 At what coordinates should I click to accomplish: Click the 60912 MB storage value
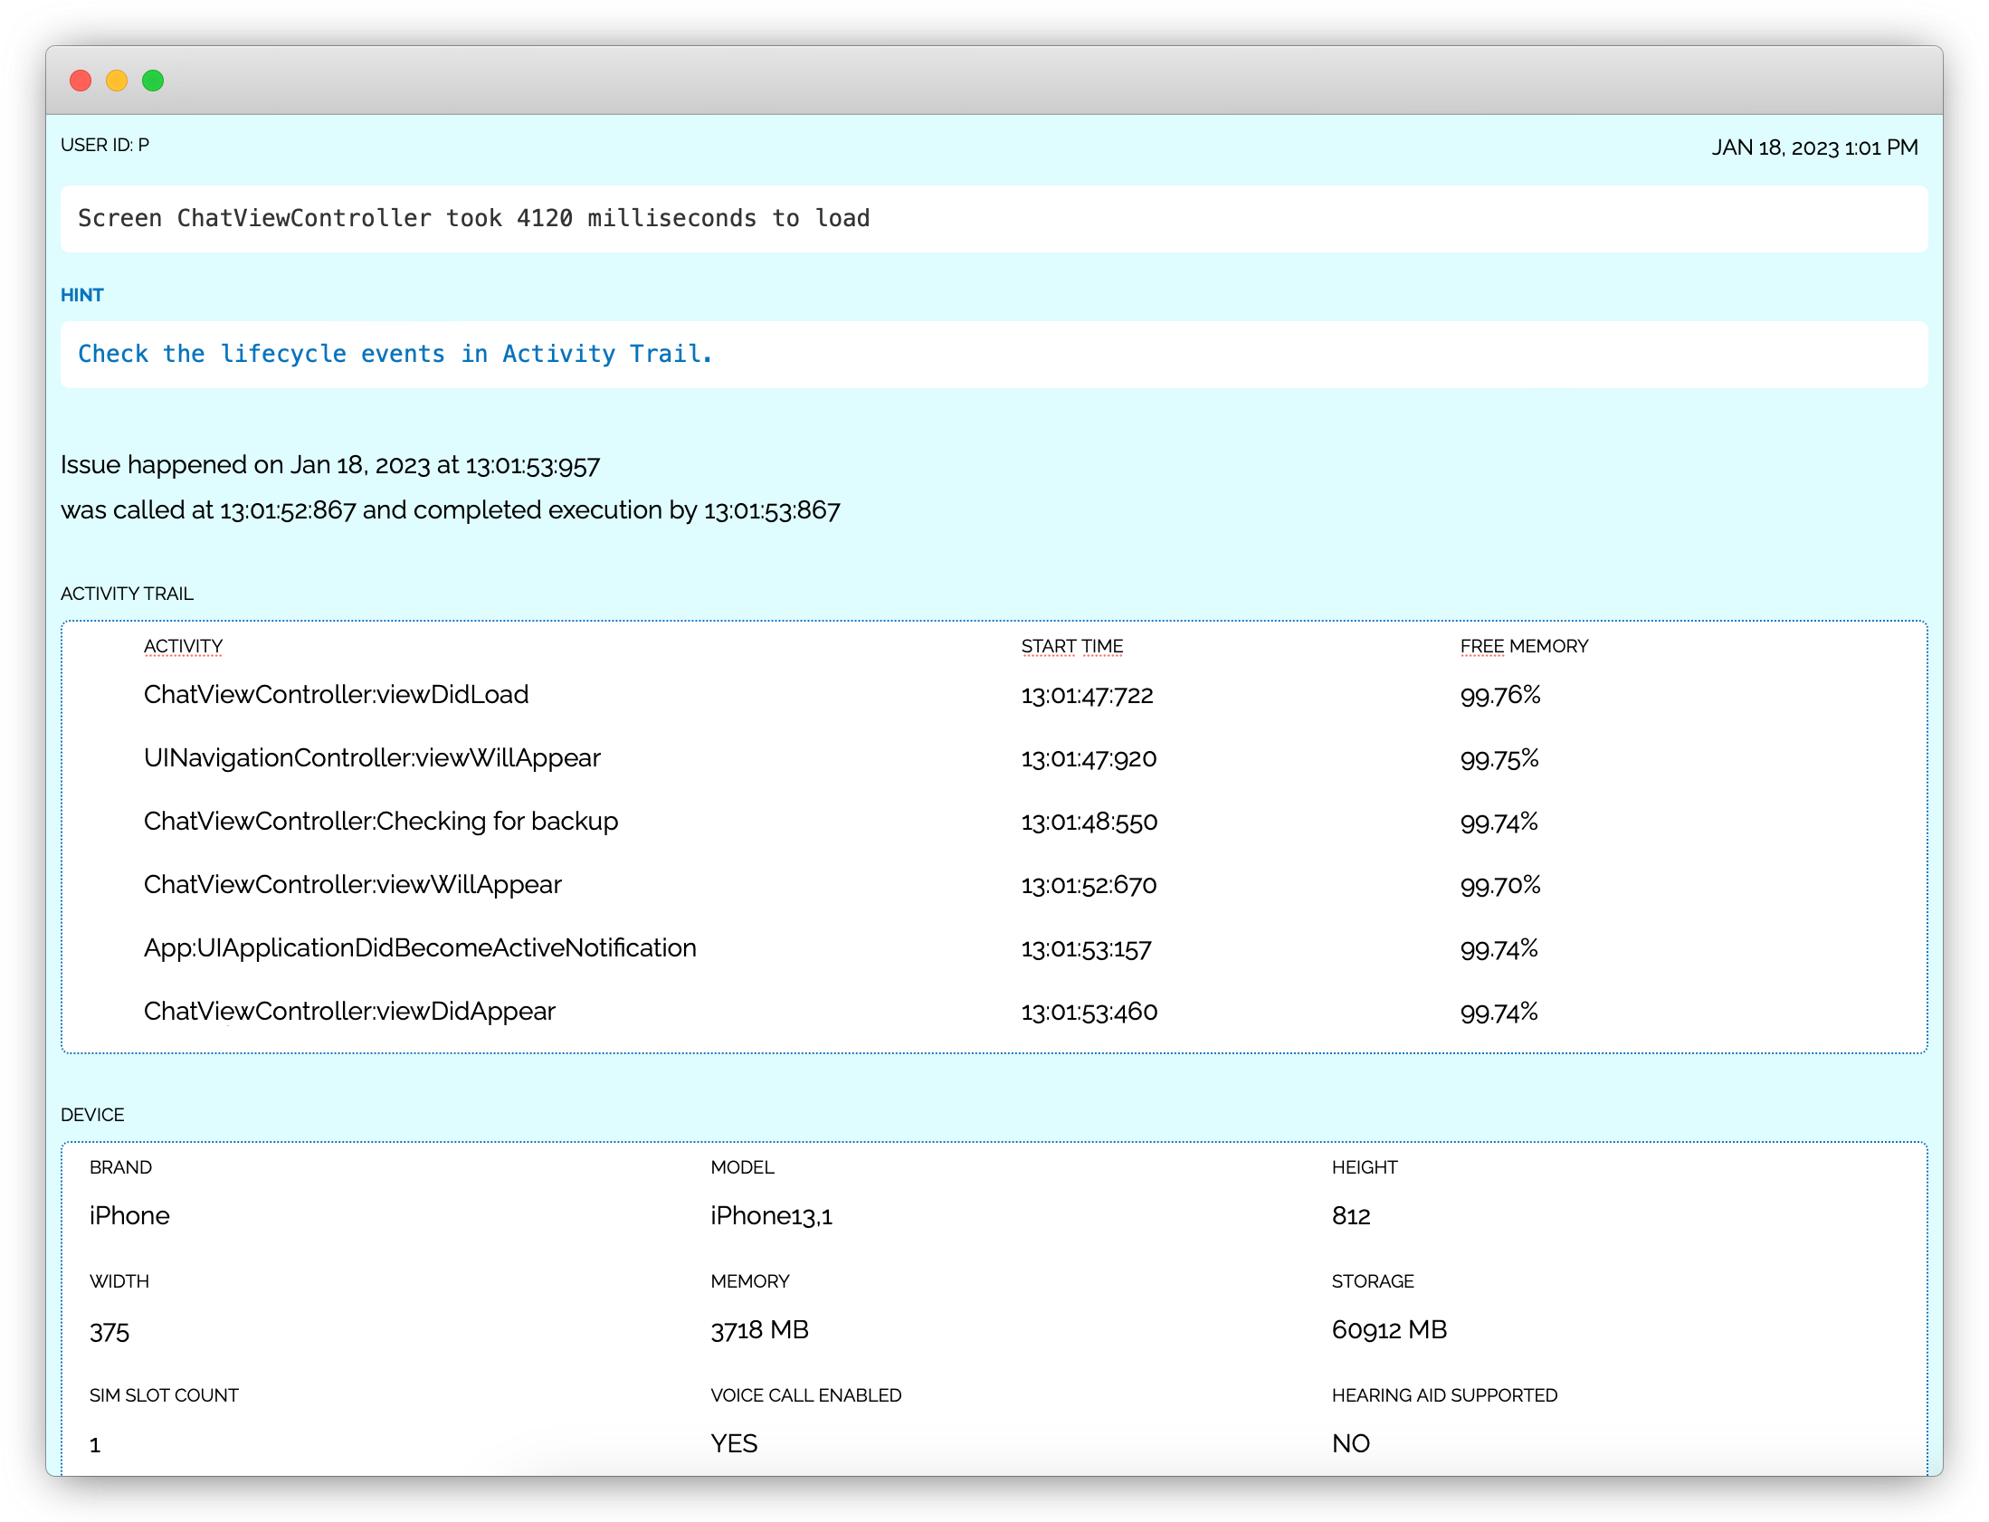tap(1388, 1330)
